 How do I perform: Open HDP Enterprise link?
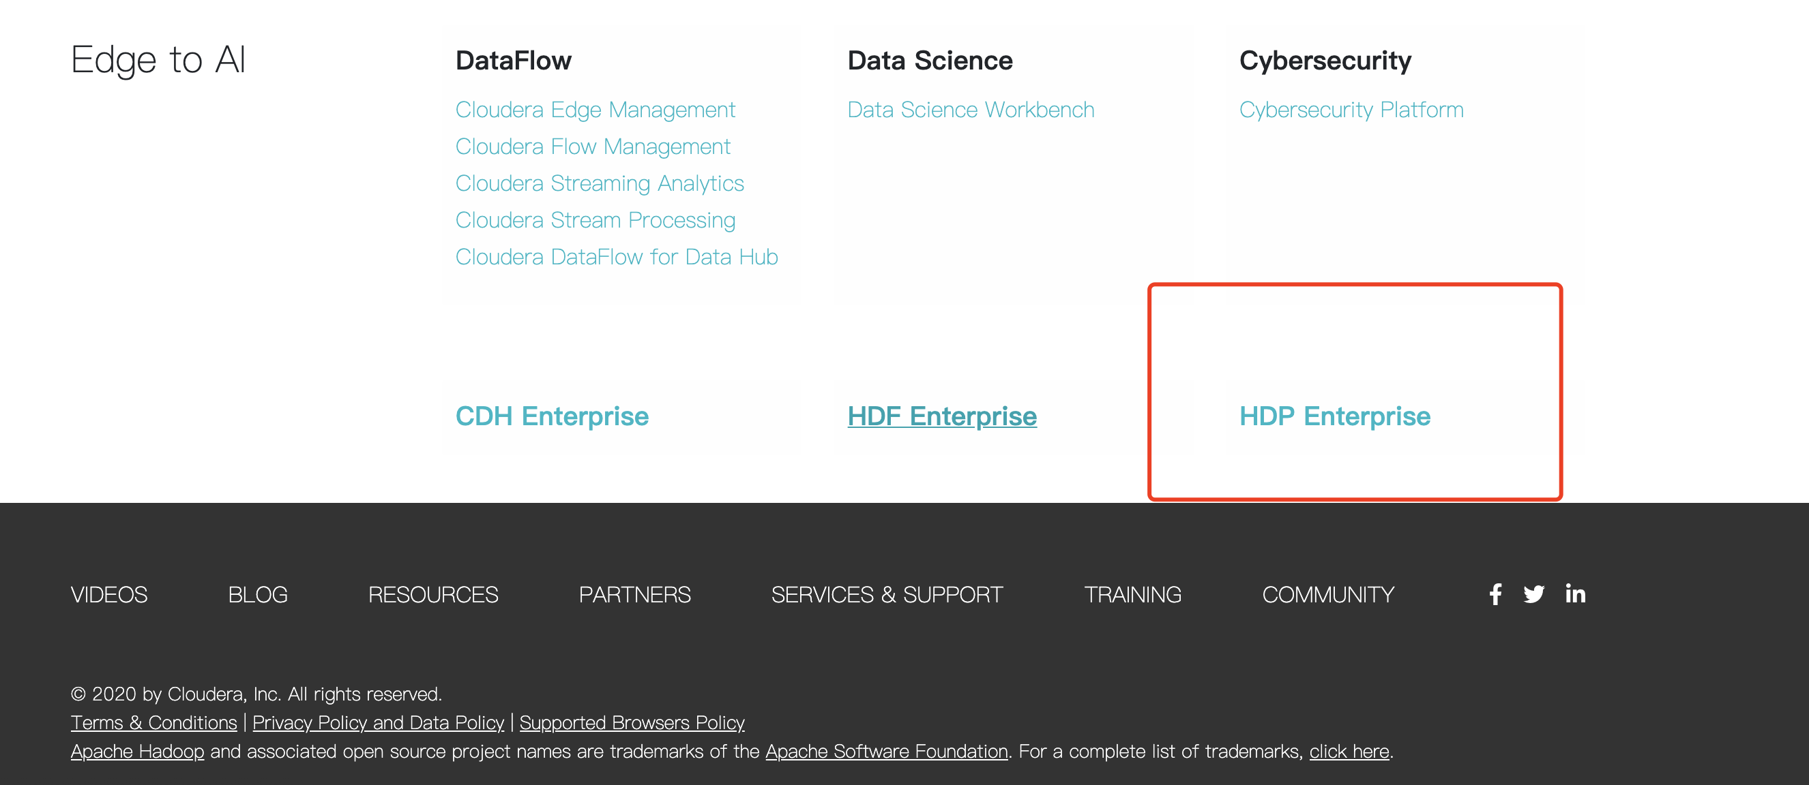pos(1334,417)
